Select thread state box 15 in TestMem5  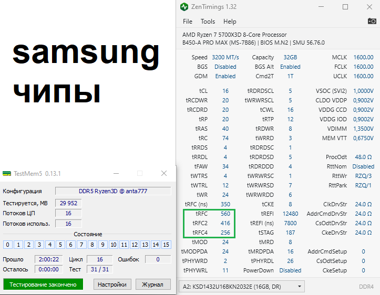click(166, 245)
